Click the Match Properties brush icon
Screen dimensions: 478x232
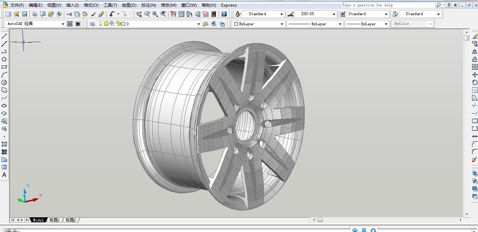tap(93, 14)
